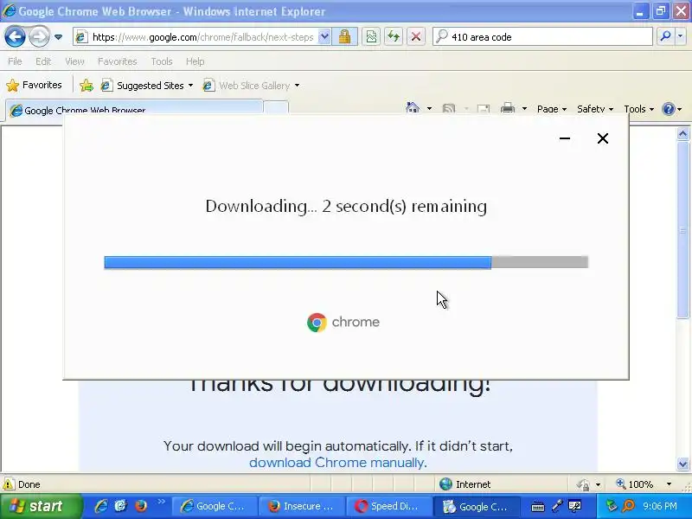This screenshot has width=692, height=519.
Task: Click the Internet zone indicator in status bar
Action: tap(465, 484)
